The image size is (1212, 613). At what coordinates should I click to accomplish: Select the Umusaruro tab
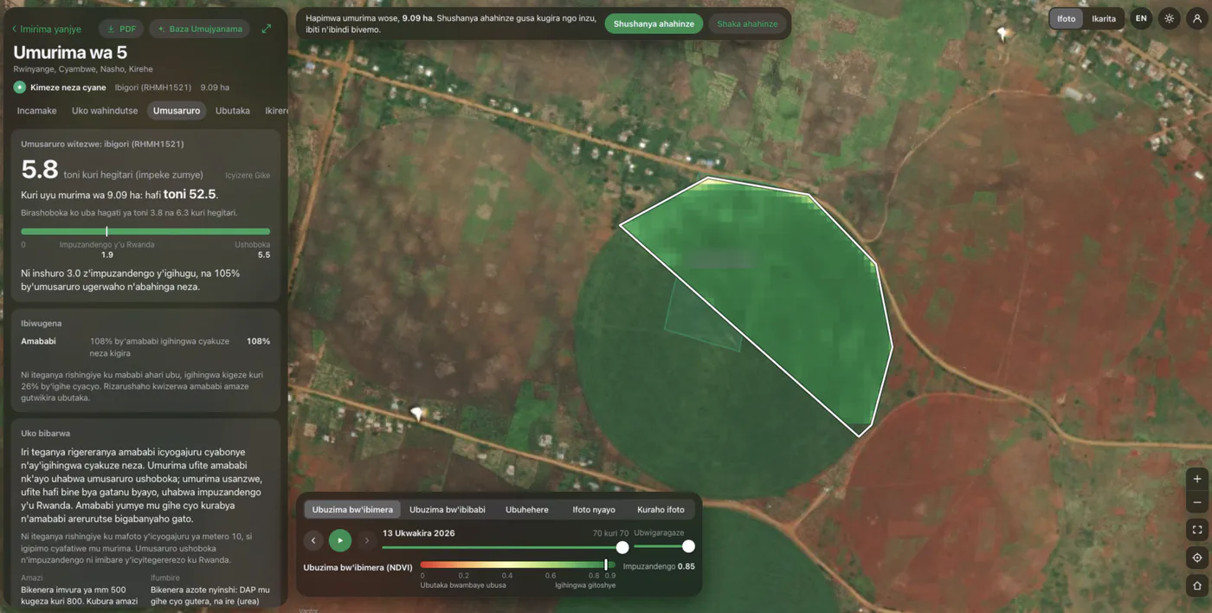[177, 111]
